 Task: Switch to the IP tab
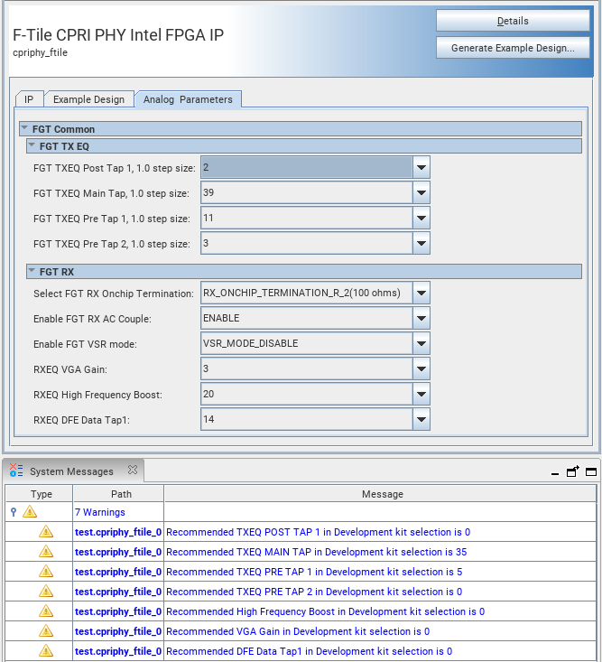point(29,99)
